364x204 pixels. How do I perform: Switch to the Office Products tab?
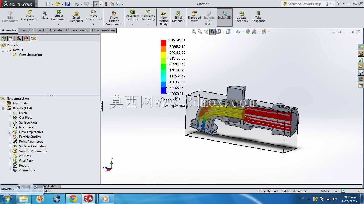pyautogui.click(x=77, y=30)
